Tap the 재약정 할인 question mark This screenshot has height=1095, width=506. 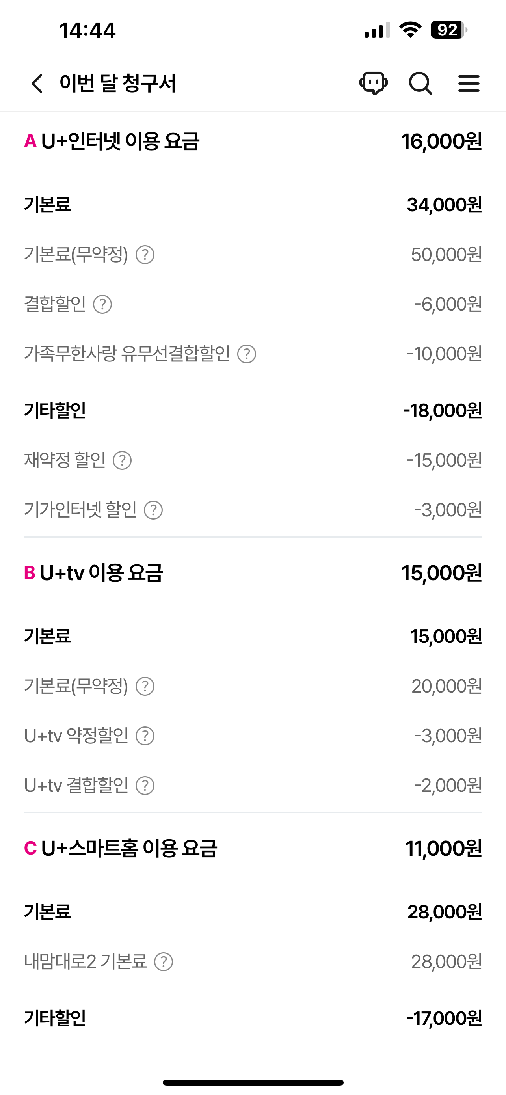click(x=122, y=460)
